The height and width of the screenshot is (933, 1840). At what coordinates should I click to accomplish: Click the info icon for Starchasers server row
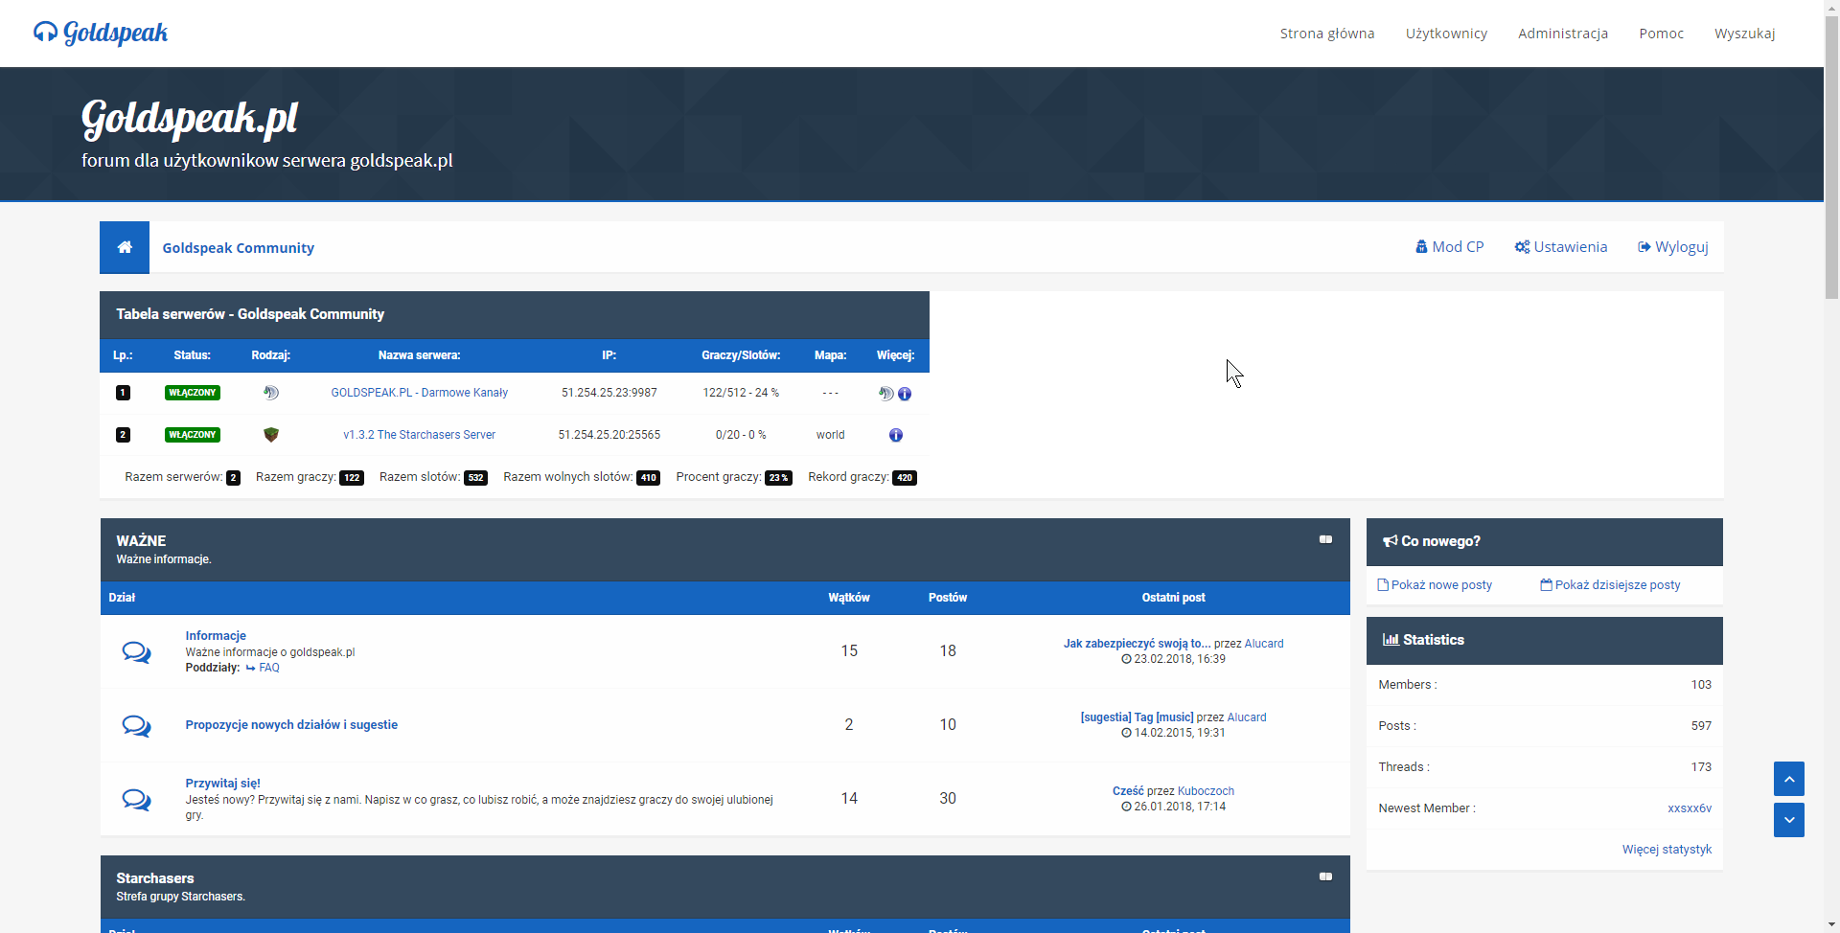pos(895,435)
